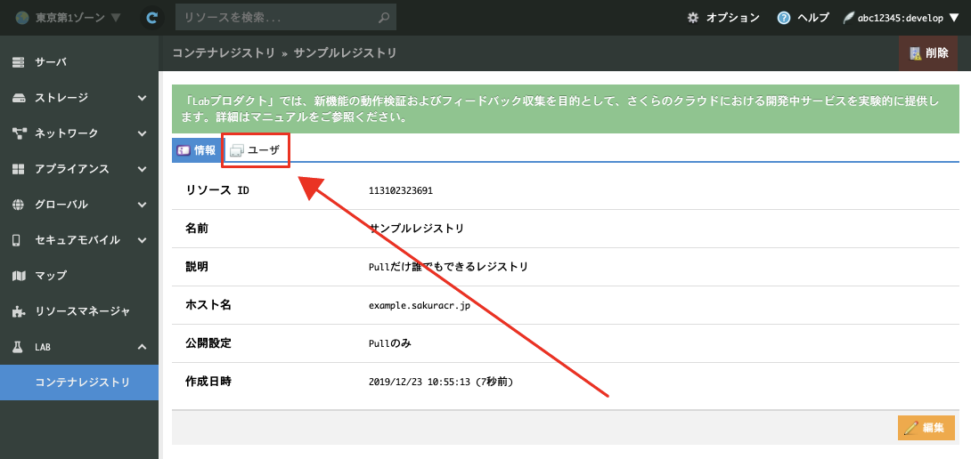Click the refresh icon in top bar
The height and width of the screenshot is (459, 971).
coord(151,18)
